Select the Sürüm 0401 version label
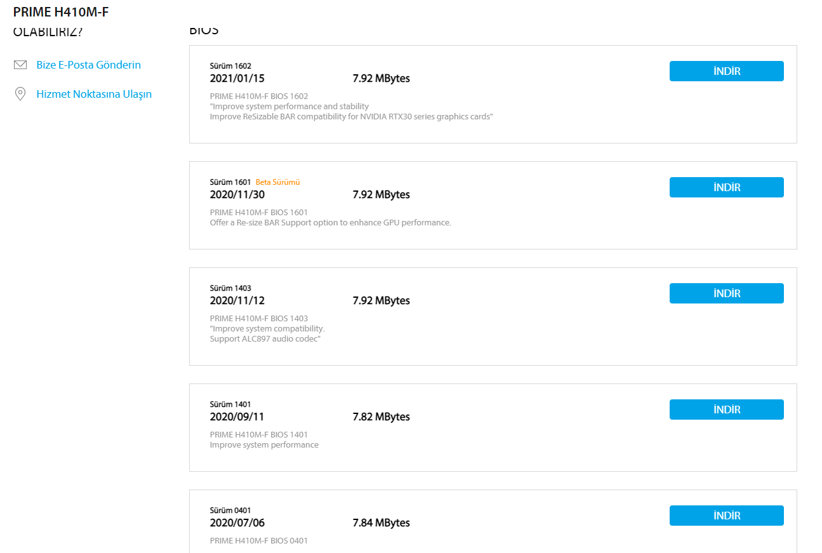Image resolution: width=822 pixels, height=553 pixels. [230, 510]
